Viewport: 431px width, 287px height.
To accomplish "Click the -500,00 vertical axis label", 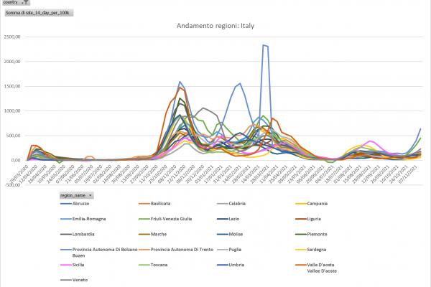I will pos(12,185).
